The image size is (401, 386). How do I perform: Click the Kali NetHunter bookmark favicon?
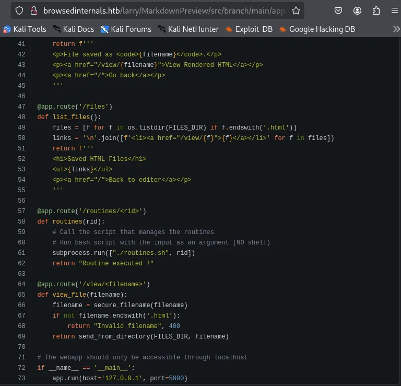[162, 29]
